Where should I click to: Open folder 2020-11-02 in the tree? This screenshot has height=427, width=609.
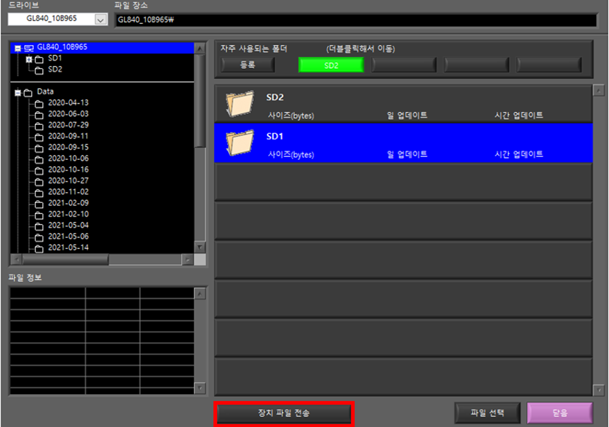(68, 192)
